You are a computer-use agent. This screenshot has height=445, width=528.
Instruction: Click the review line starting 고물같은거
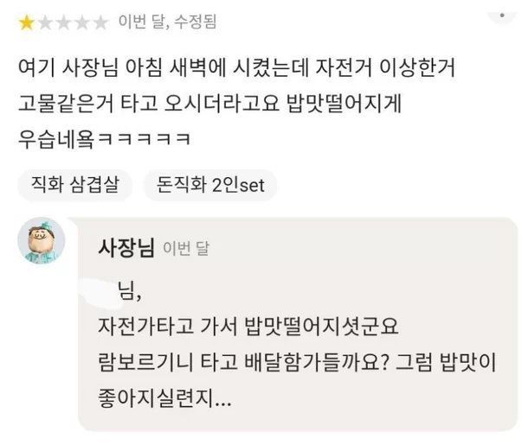209,103
